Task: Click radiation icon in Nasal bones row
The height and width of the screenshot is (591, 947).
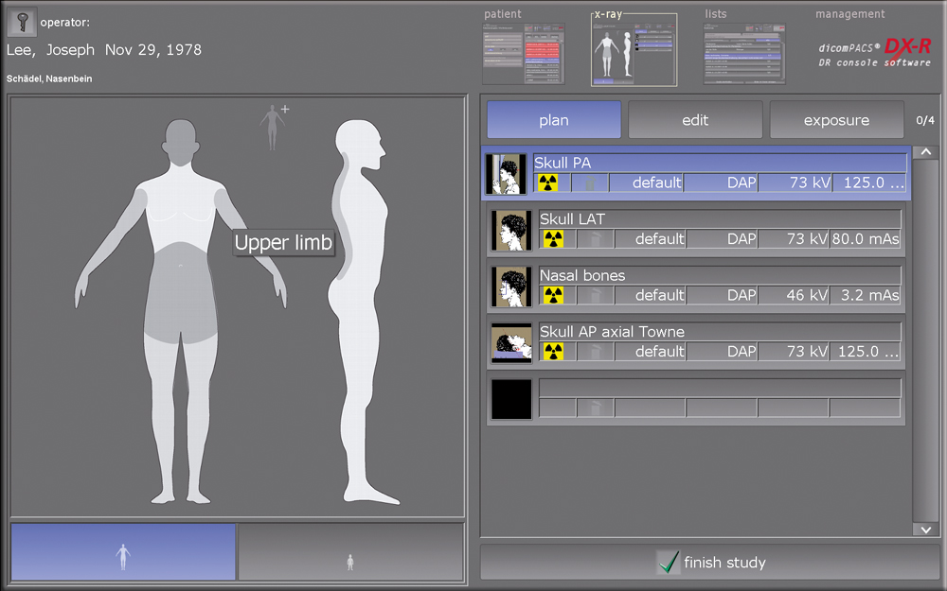Action: tap(553, 295)
